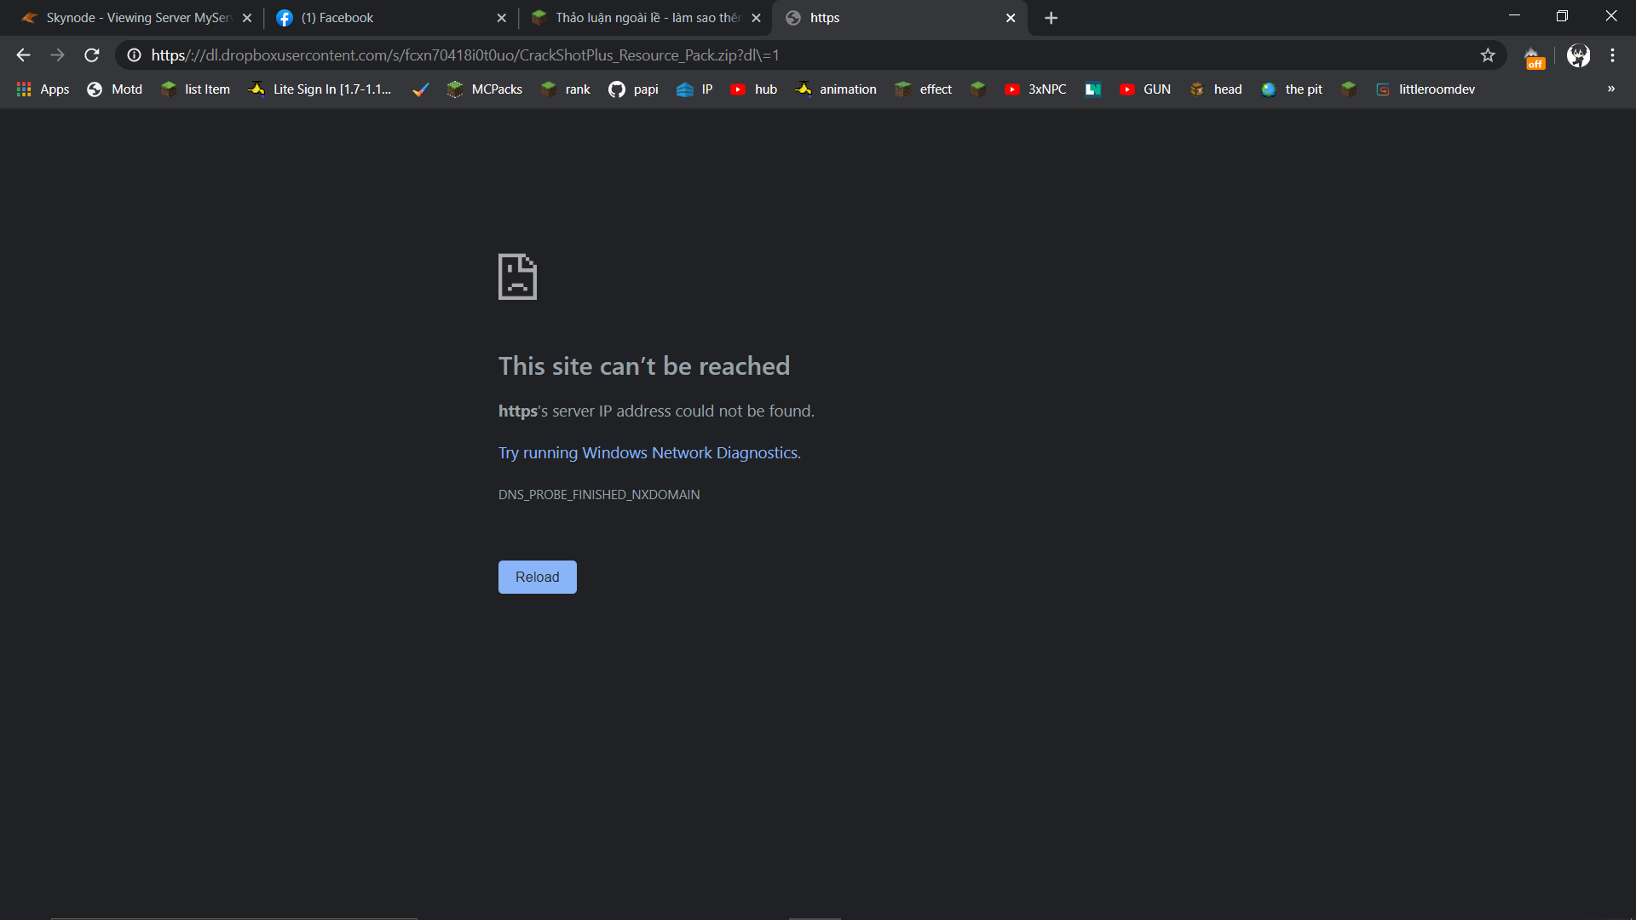Open a new tab with plus button
1636x920 pixels.
(1051, 18)
